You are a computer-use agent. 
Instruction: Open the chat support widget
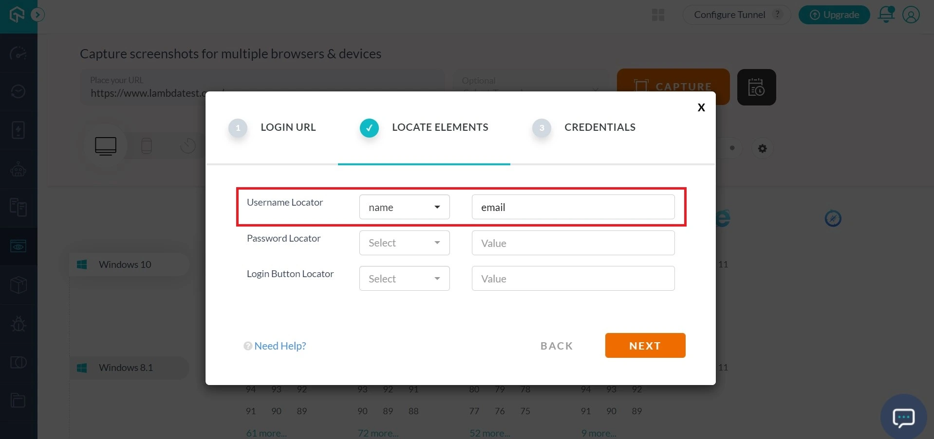click(903, 417)
